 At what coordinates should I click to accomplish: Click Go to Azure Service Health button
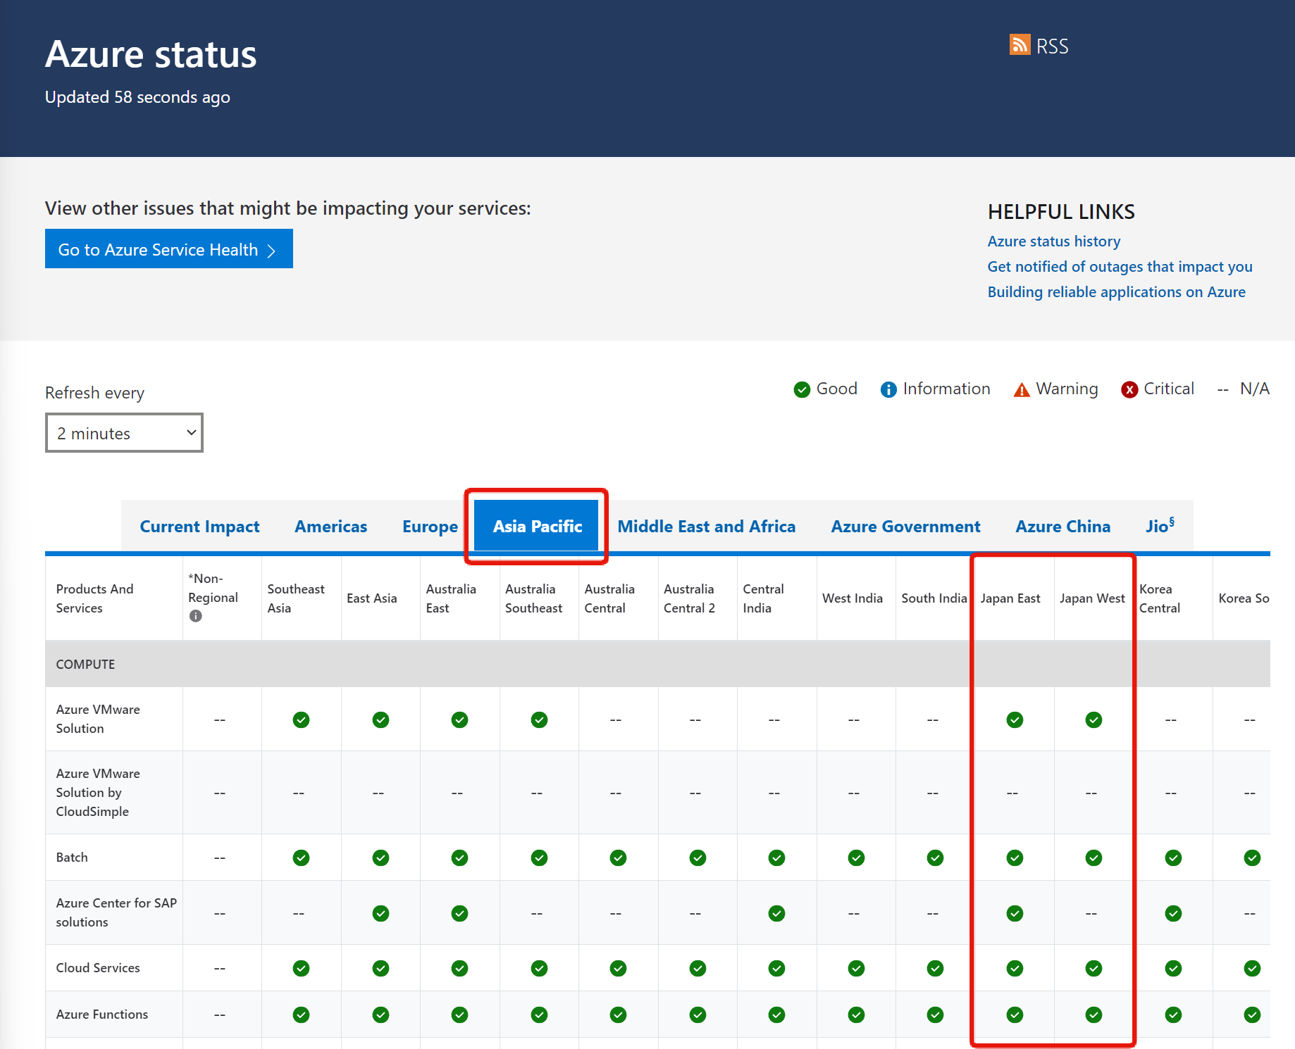[169, 249]
